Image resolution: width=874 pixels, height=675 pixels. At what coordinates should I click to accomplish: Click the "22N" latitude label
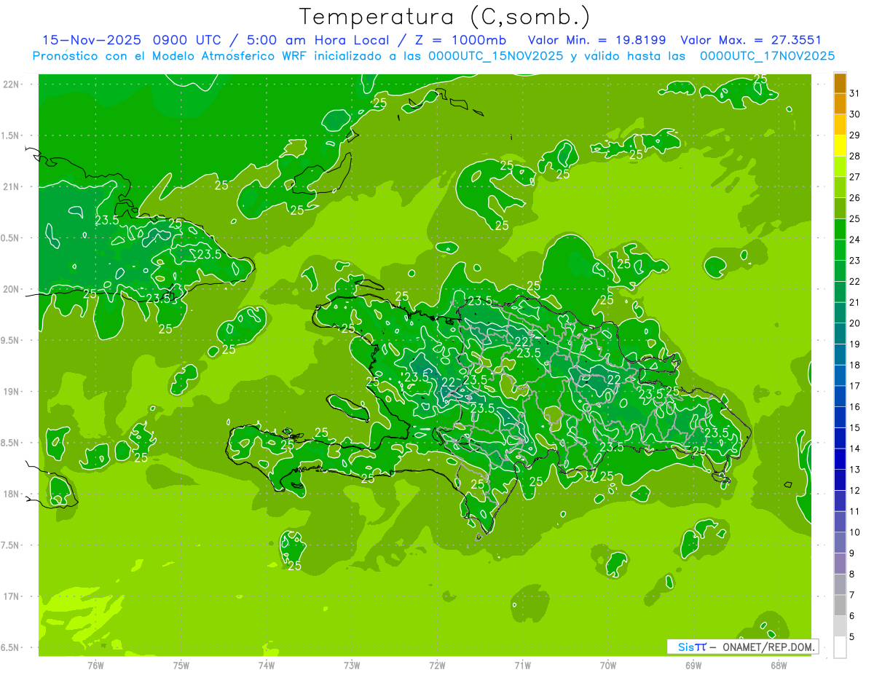[x=10, y=84]
